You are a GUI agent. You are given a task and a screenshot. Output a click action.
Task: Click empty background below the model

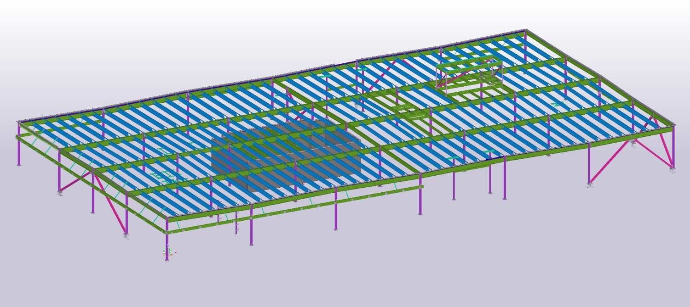coord(368,275)
